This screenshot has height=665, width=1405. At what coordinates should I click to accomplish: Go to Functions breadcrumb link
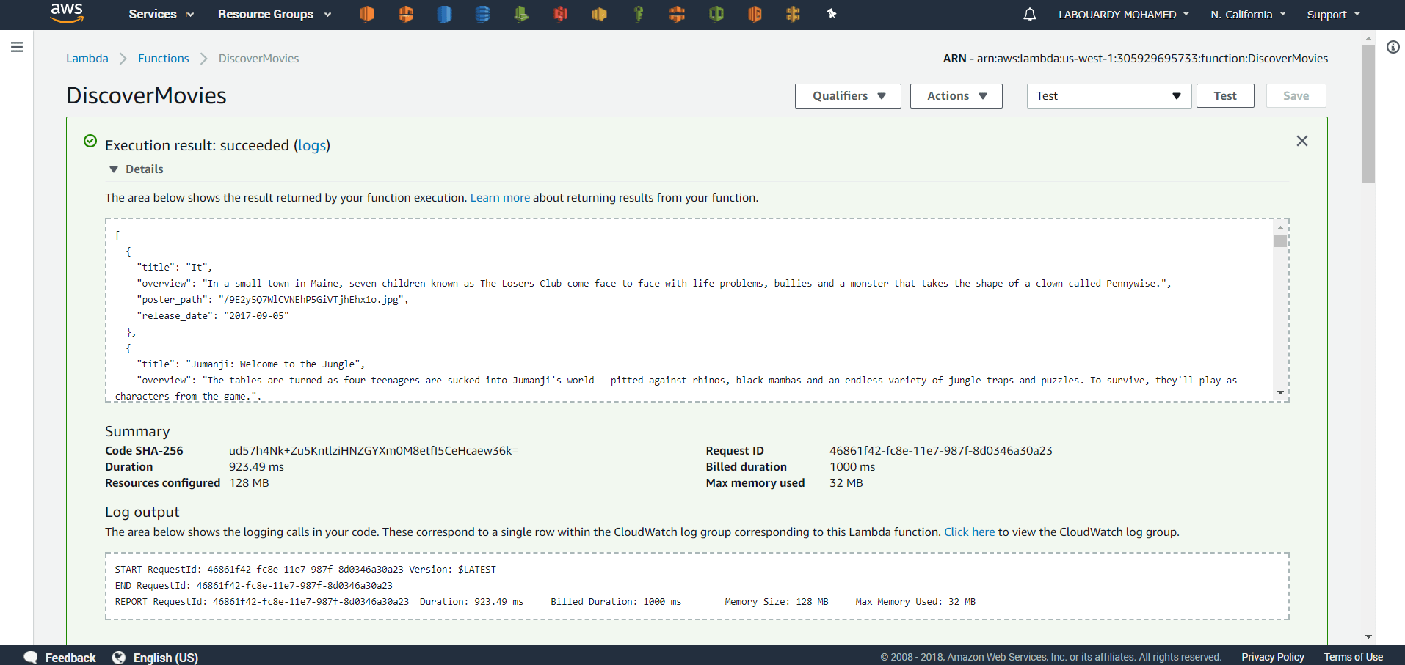click(x=164, y=58)
